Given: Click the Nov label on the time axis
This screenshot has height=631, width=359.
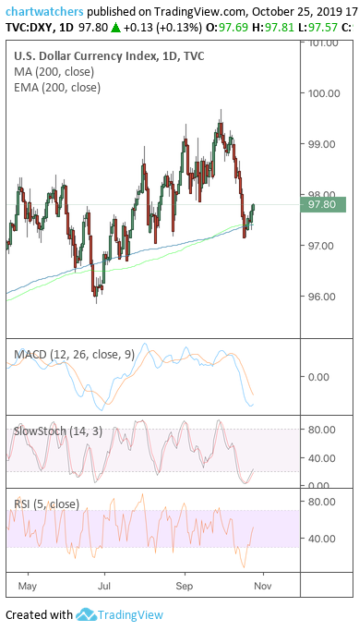Looking at the screenshot, I should [x=263, y=586].
